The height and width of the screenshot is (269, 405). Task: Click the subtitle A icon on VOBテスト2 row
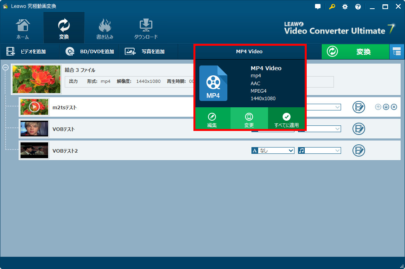(255, 151)
